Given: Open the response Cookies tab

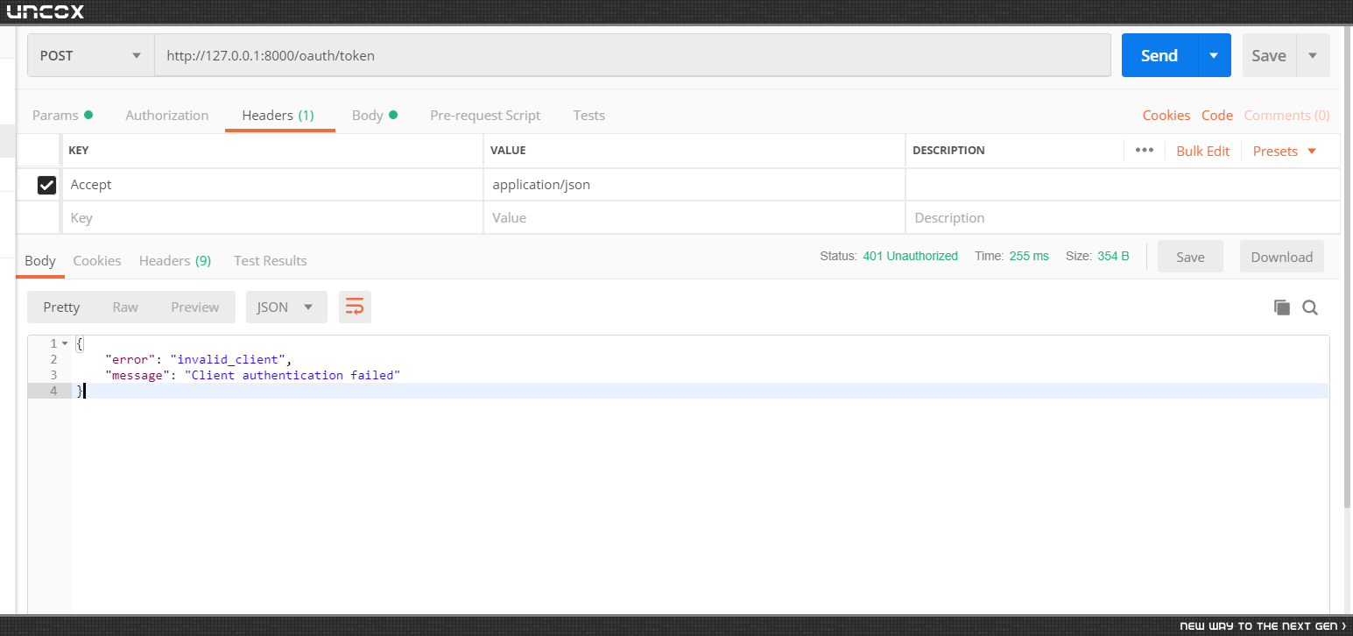Looking at the screenshot, I should 97,260.
